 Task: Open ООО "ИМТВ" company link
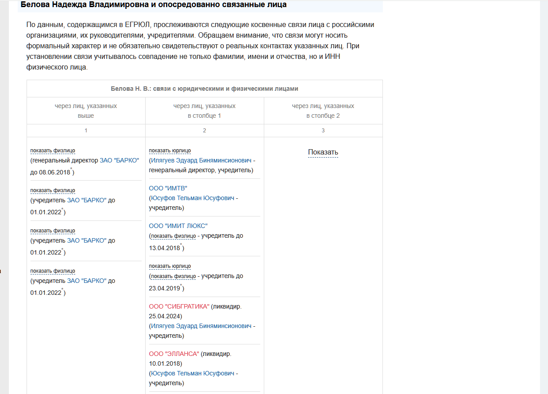pyautogui.click(x=168, y=188)
